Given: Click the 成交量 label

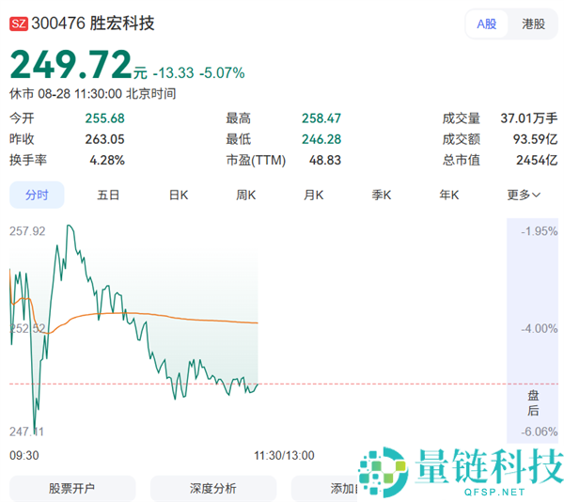Looking at the screenshot, I should pos(462,118).
